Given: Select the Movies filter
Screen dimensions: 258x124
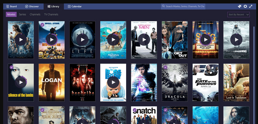Looking at the screenshot, I should point(11,14).
